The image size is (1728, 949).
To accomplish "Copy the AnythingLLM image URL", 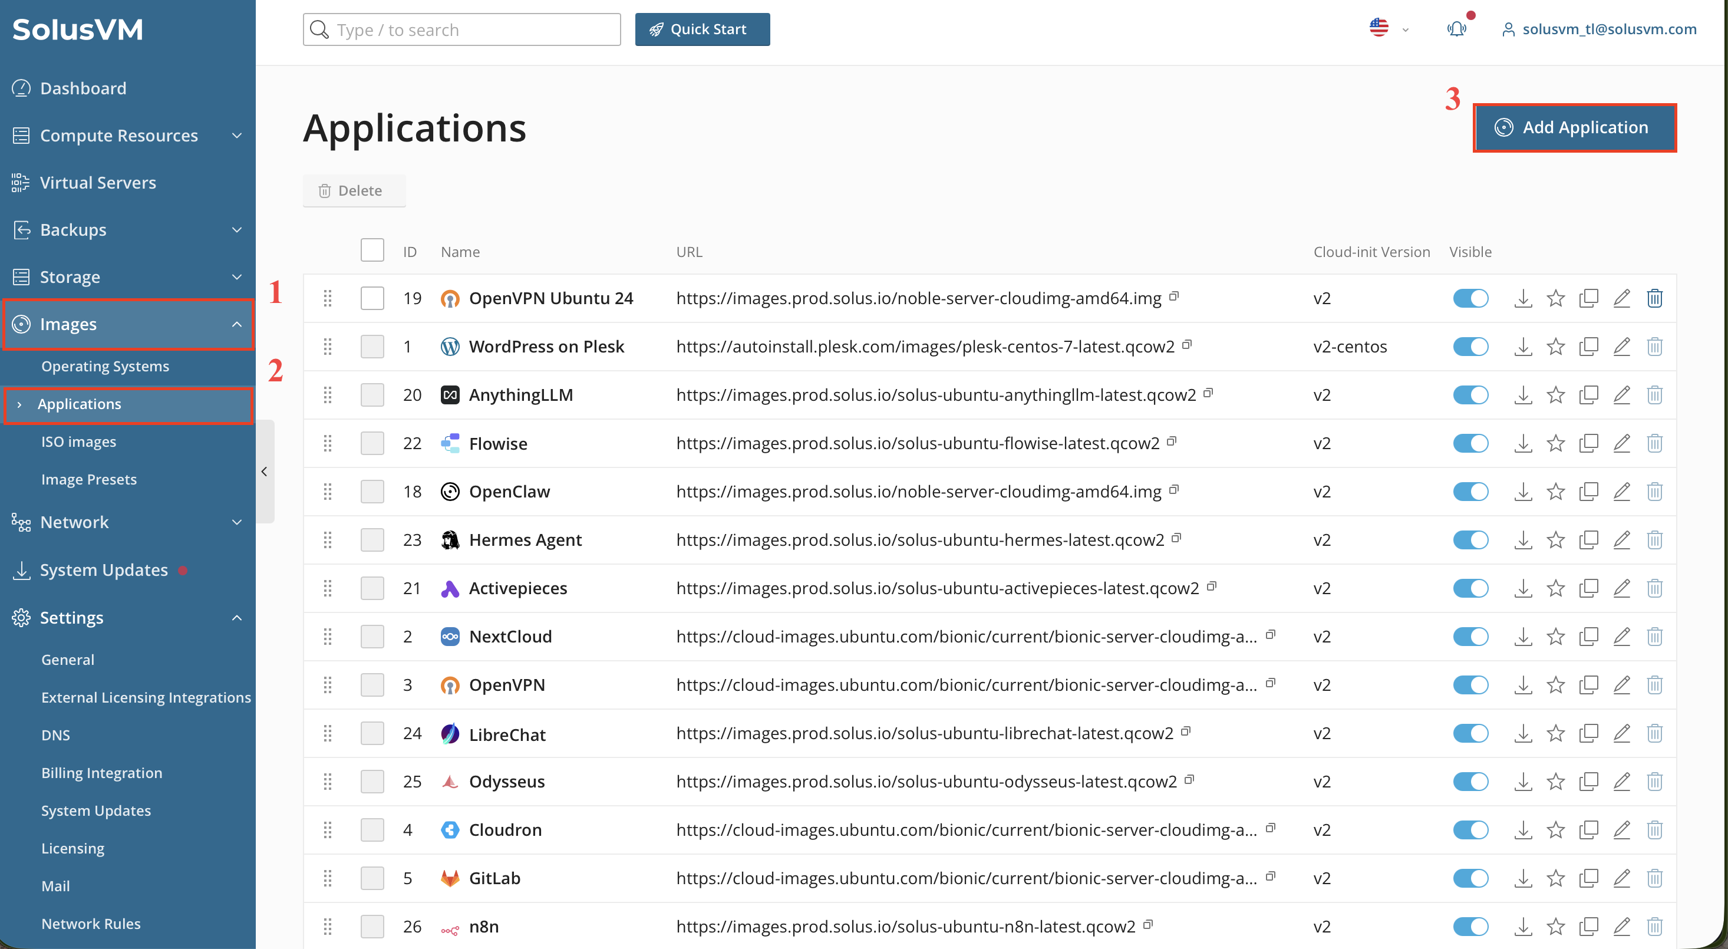I will [x=1208, y=393].
